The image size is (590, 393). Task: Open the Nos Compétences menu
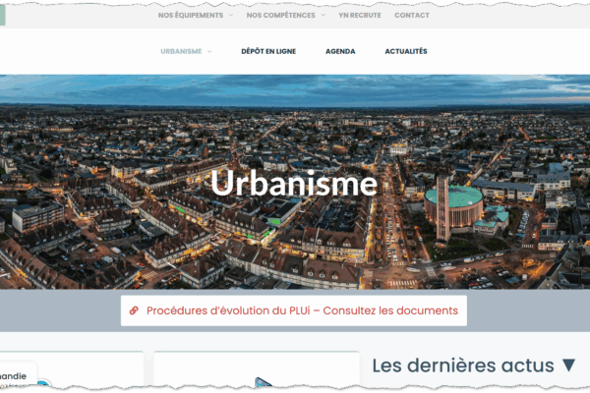[x=280, y=16]
